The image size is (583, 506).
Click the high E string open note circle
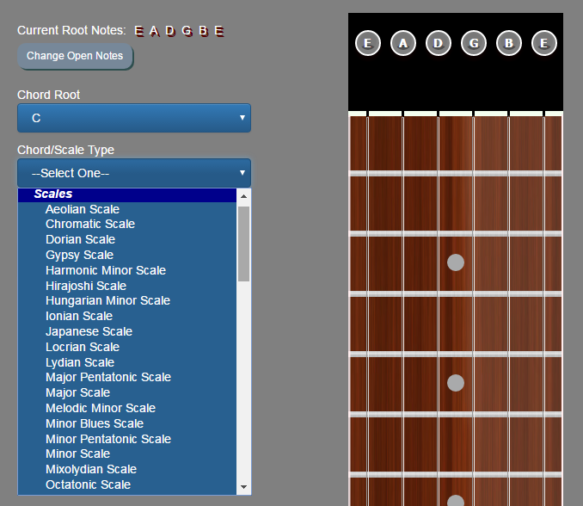coord(544,43)
